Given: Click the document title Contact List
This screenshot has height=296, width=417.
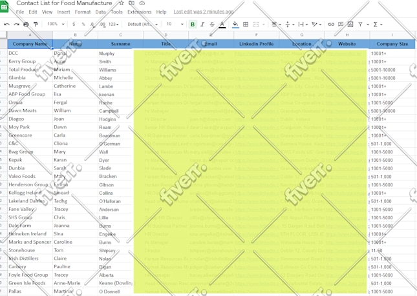Looking at the screenshot, I should (64, 3).
